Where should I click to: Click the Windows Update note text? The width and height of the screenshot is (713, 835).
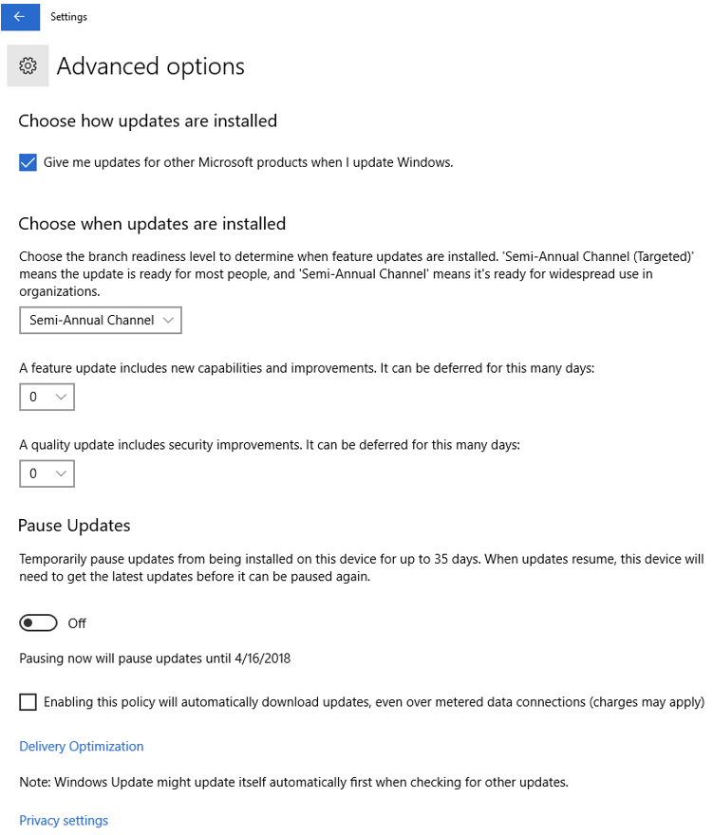293,783
